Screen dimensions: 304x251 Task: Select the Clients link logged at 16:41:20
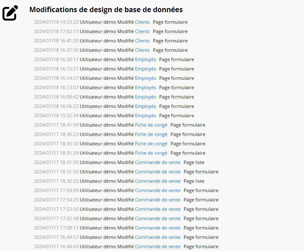coord(142,41)
